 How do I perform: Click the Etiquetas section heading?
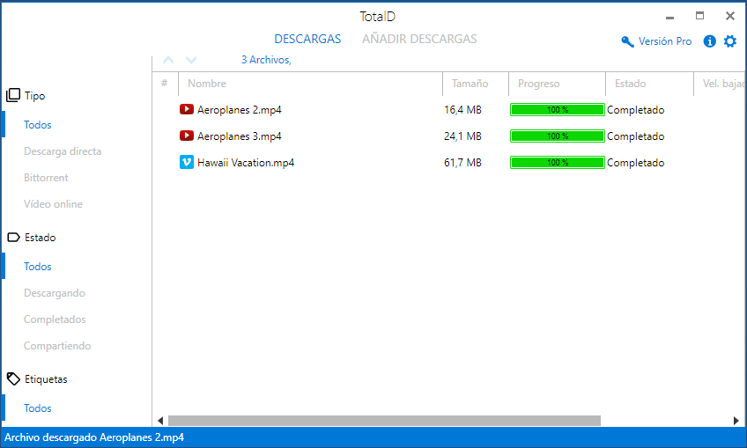(x=46, y=379)
